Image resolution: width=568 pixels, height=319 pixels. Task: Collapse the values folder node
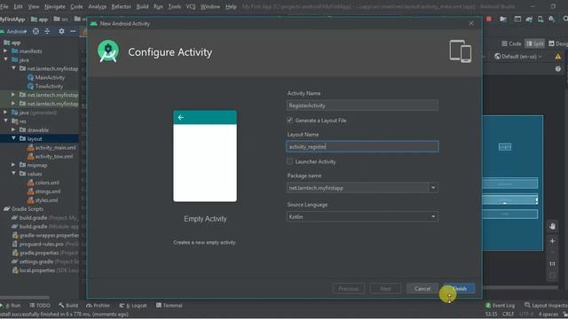pyautogui.click(x=14, y=174)
